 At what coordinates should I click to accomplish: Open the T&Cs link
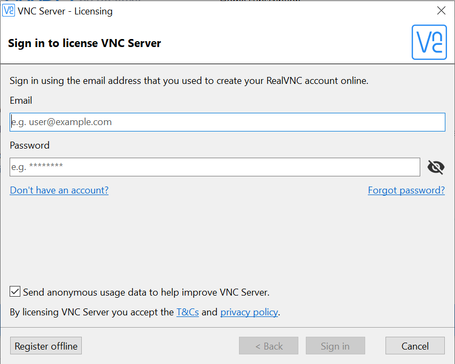pos(188,312)
